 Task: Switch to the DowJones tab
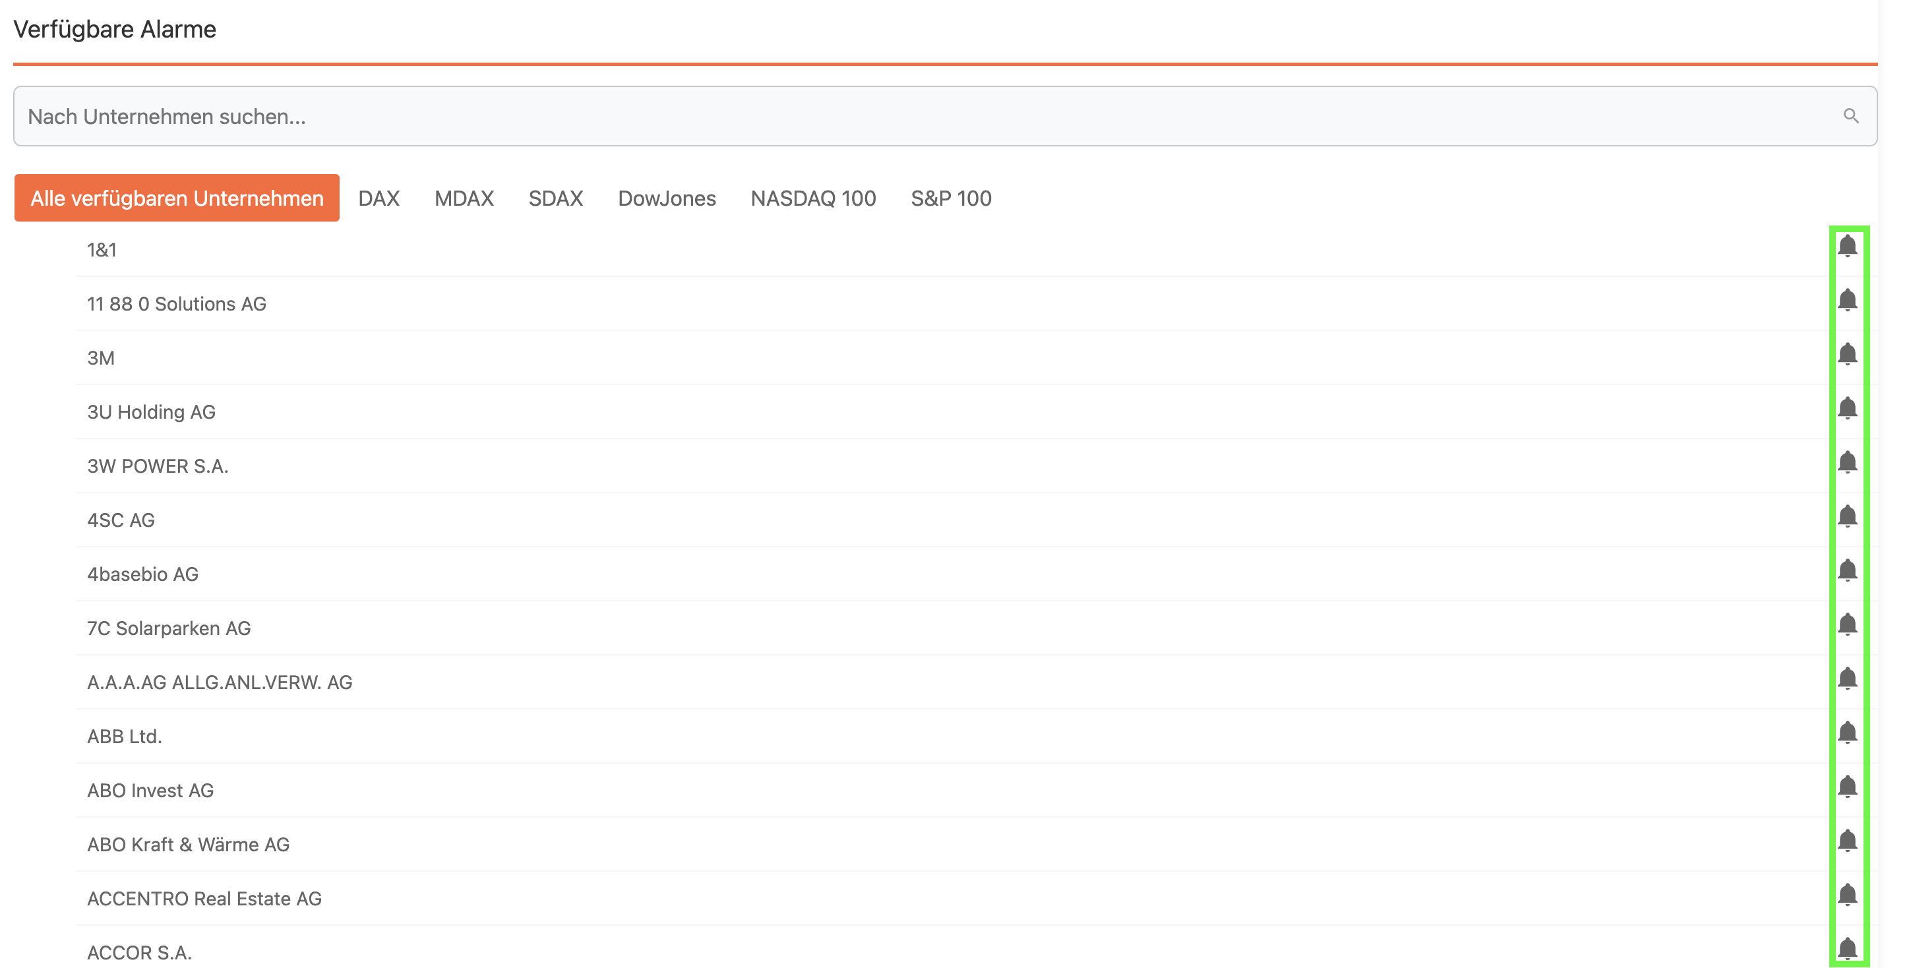(x=667, y=198)
